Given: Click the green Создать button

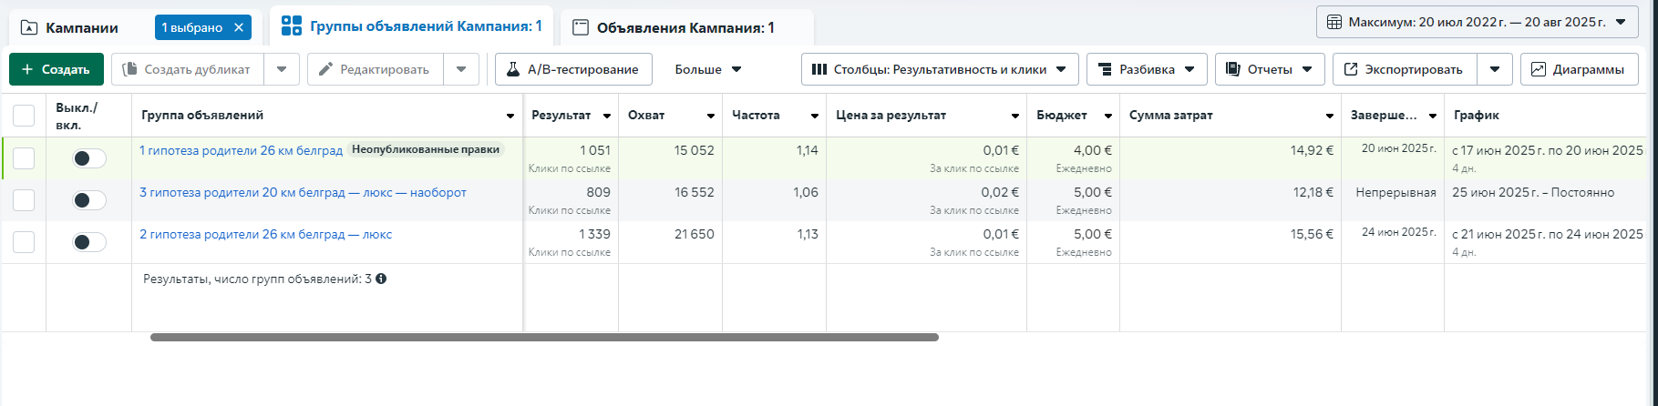Looking at the screenshot, I should (x=56, y=69).
